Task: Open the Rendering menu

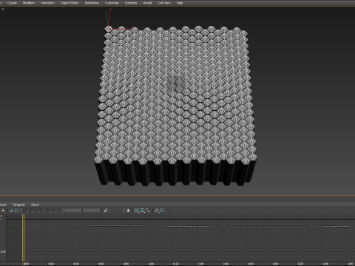Action: pos(92,3)
